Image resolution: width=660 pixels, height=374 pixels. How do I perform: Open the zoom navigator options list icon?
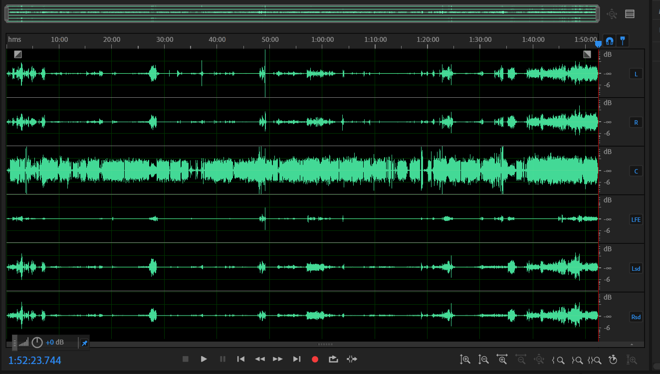[x=630, y=14]
